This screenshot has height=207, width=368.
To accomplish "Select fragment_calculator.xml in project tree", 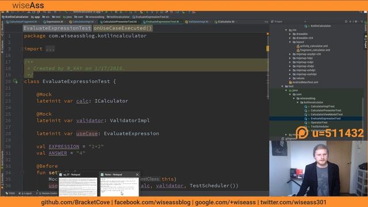I will pos(315,50).
